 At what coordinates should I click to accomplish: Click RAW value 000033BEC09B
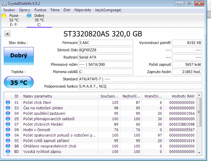[x=182, y=124]
